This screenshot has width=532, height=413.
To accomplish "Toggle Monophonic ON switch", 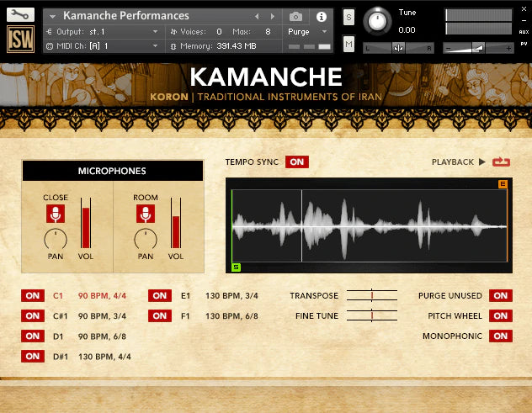I will click(x=501, y=336).
